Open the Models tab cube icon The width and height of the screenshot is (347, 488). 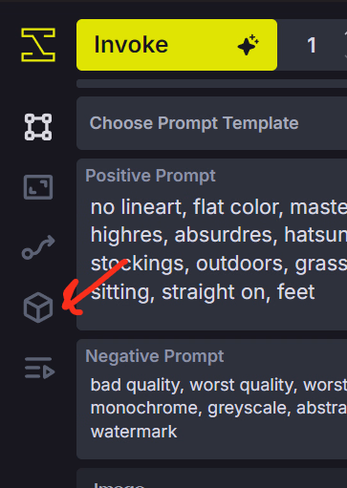point(38,308)
